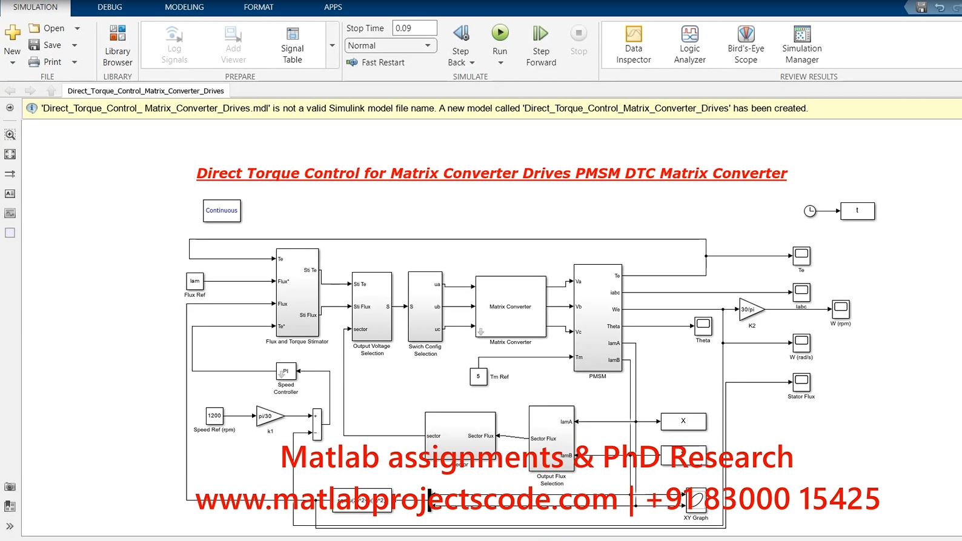Image resolution: width=962 pixels, height=541 pixels.
Task: Open the Step Back options dropdown
Action: click(x=473, y=63)
